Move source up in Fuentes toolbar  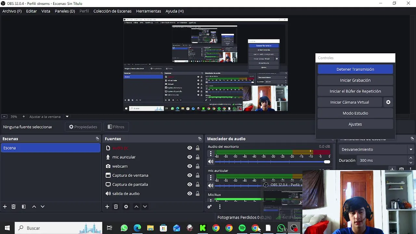(x=136, y=207)
